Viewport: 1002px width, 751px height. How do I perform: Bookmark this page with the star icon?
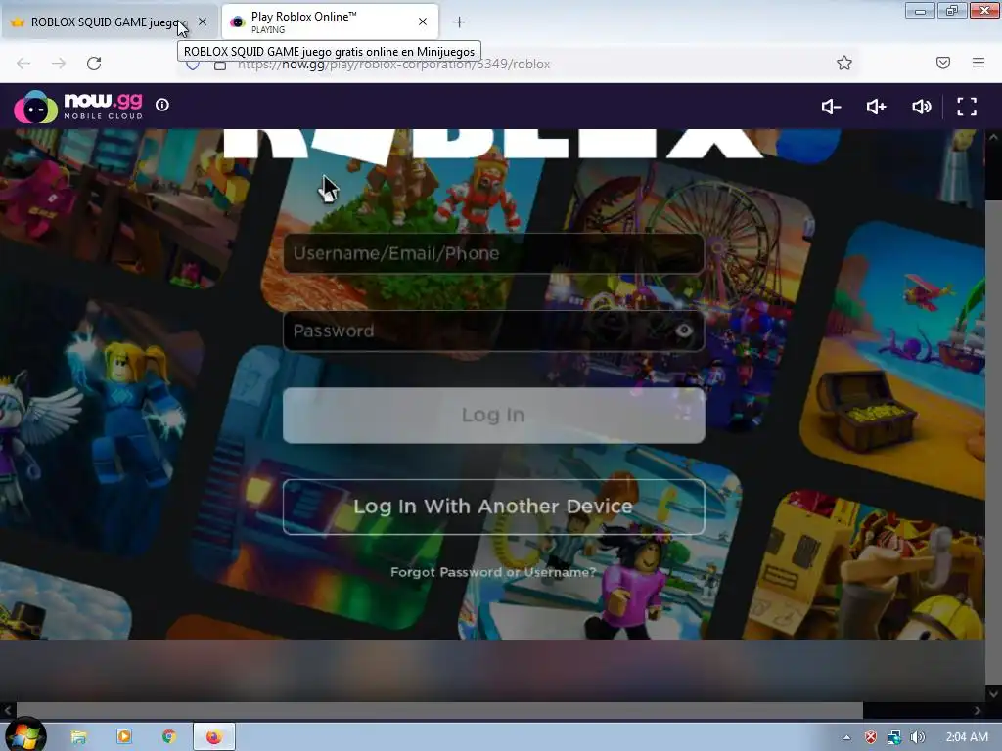pos(844,63)
